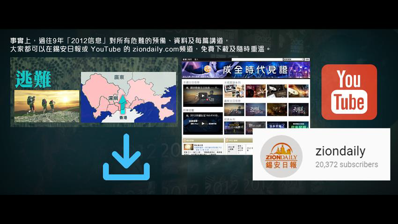Click the 本週主日信息 section heading
Viewport: 398px width, 224px height.
(x=192, y=82)
